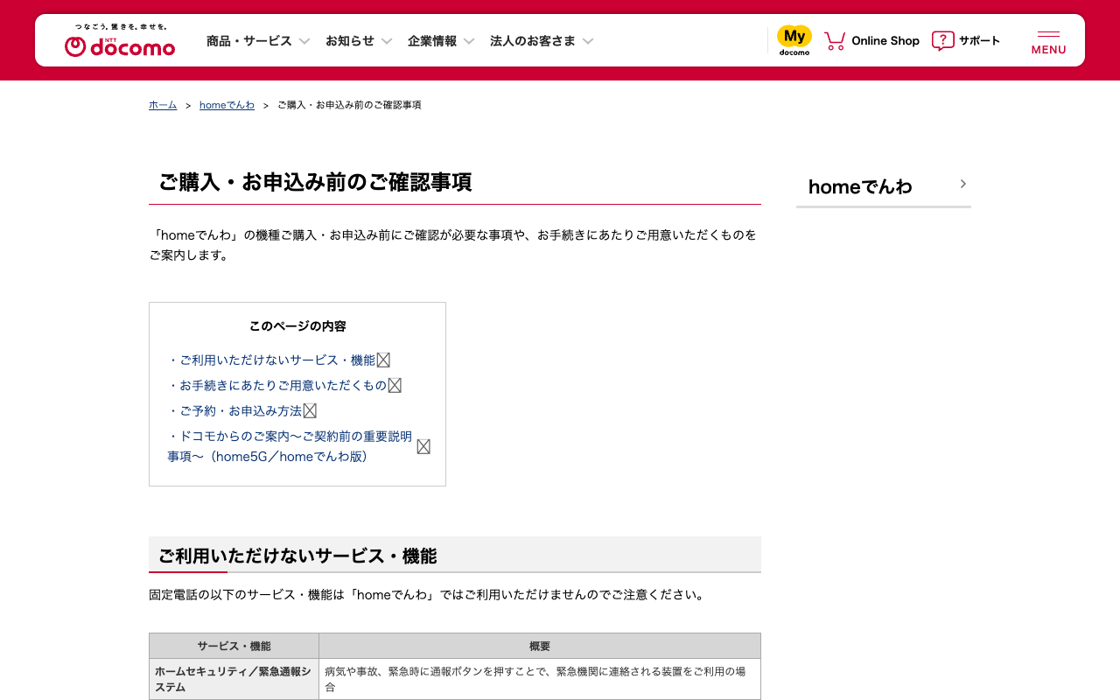Open the MENU hamburger icon

click(x=1048, y=41)
